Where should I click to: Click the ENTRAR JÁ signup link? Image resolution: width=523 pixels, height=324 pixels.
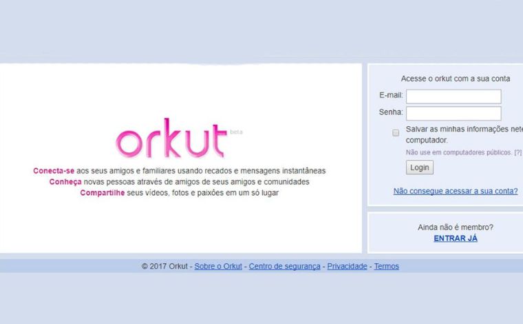[x=456, y=238]
